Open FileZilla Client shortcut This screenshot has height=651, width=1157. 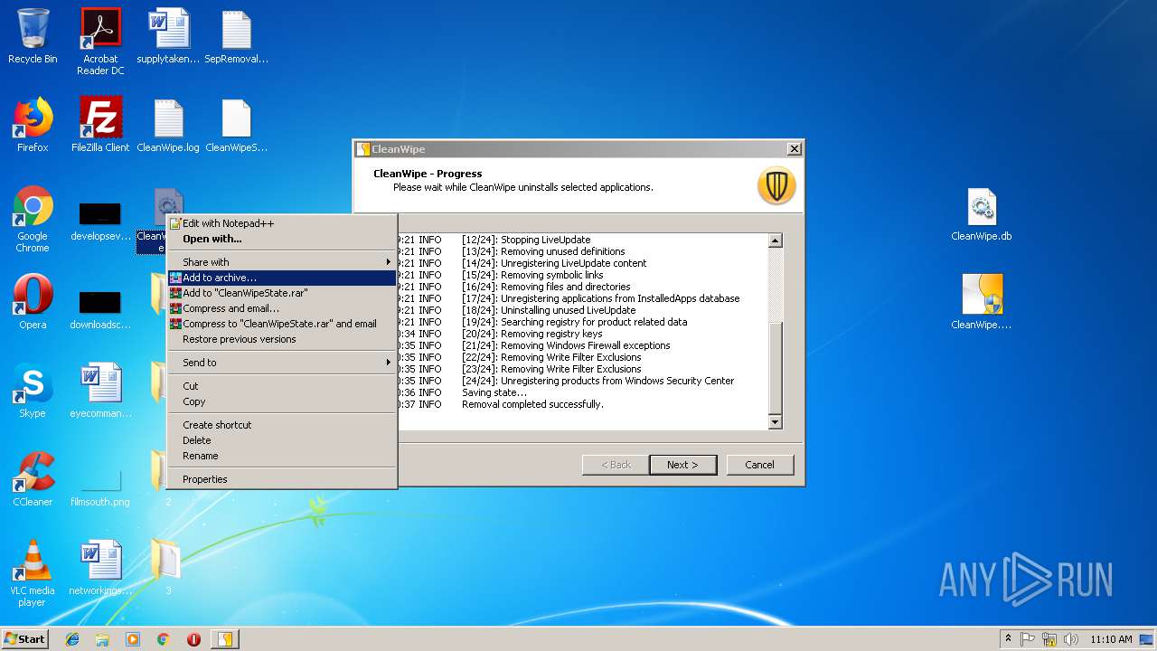pos(100,125)
